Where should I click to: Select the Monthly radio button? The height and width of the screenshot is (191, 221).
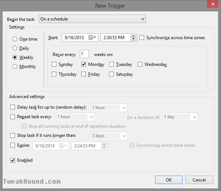15,66
